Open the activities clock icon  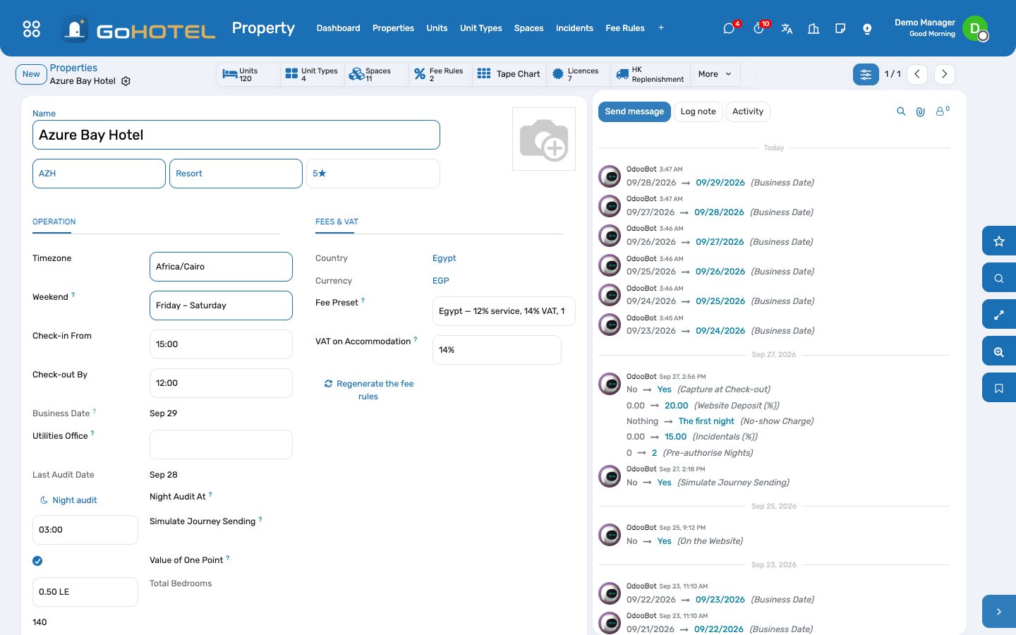click(758, 28)
